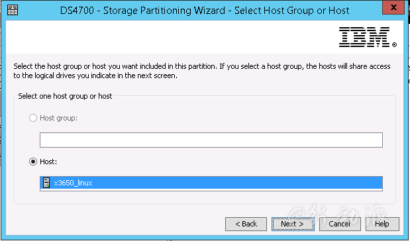Click the x3650_linux server icon
The width and height of the screenshot is (410, 241).
46,183
